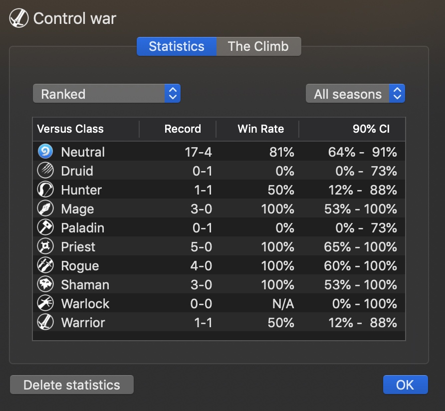
Task: Sort by Record column header
Action: (183, 129)
